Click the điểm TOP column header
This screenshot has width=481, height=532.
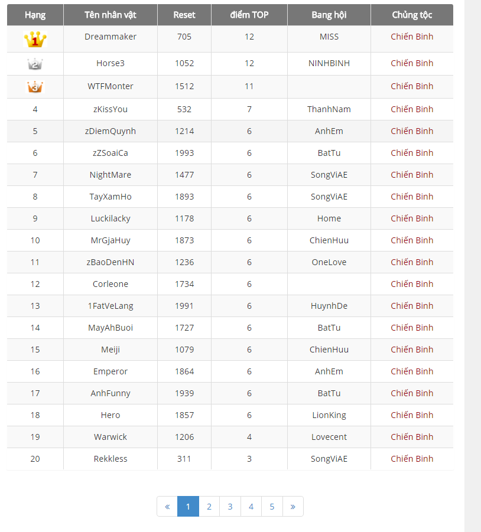249,15
